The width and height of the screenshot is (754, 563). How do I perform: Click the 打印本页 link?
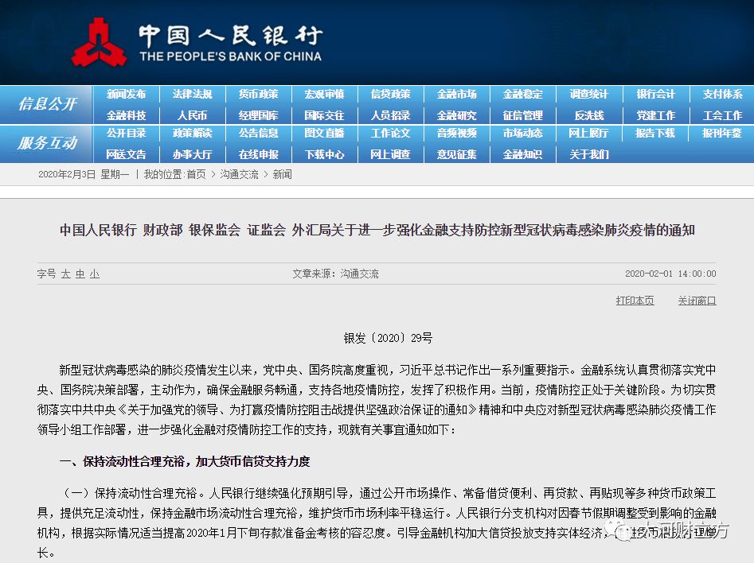635,301
